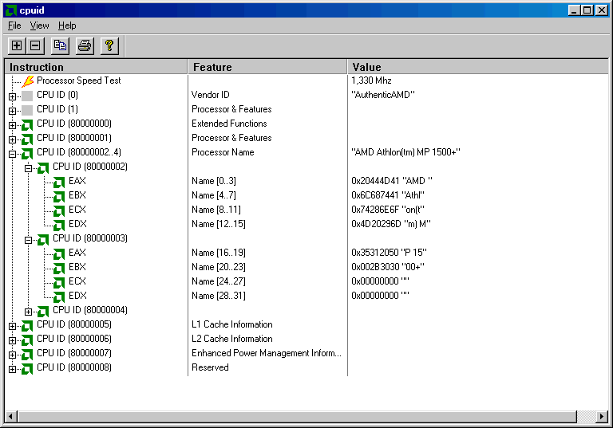
Task: Click the horizontal scrollbar right arrow
Action: click(602, 417)
